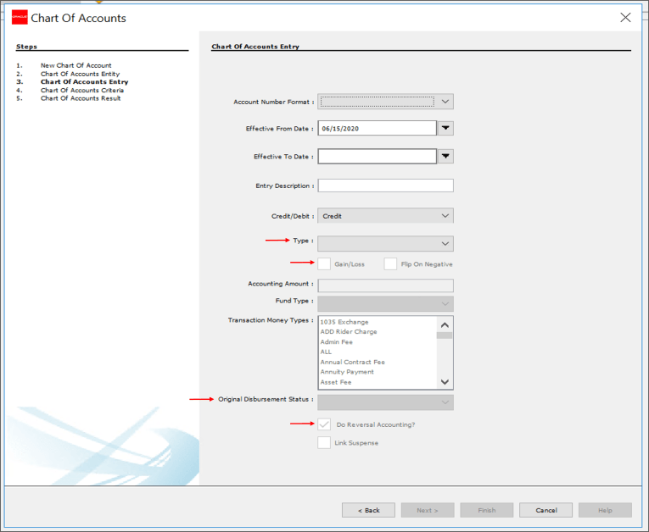Image resolution: width=649 pixels, height=532 pixels.
Task: Click the Effective To Date field
Action: coord(377,156)
